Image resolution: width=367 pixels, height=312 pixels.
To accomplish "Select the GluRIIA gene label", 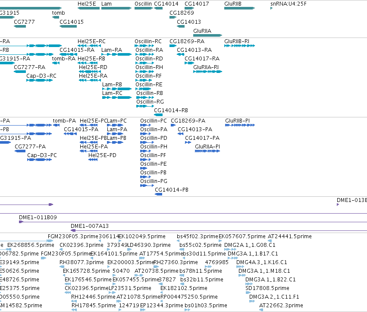I will [202, 31].
